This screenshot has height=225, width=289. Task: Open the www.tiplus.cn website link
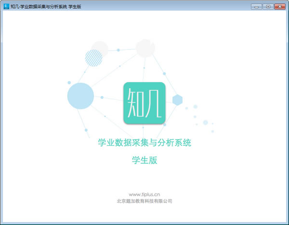click(144, 194)
